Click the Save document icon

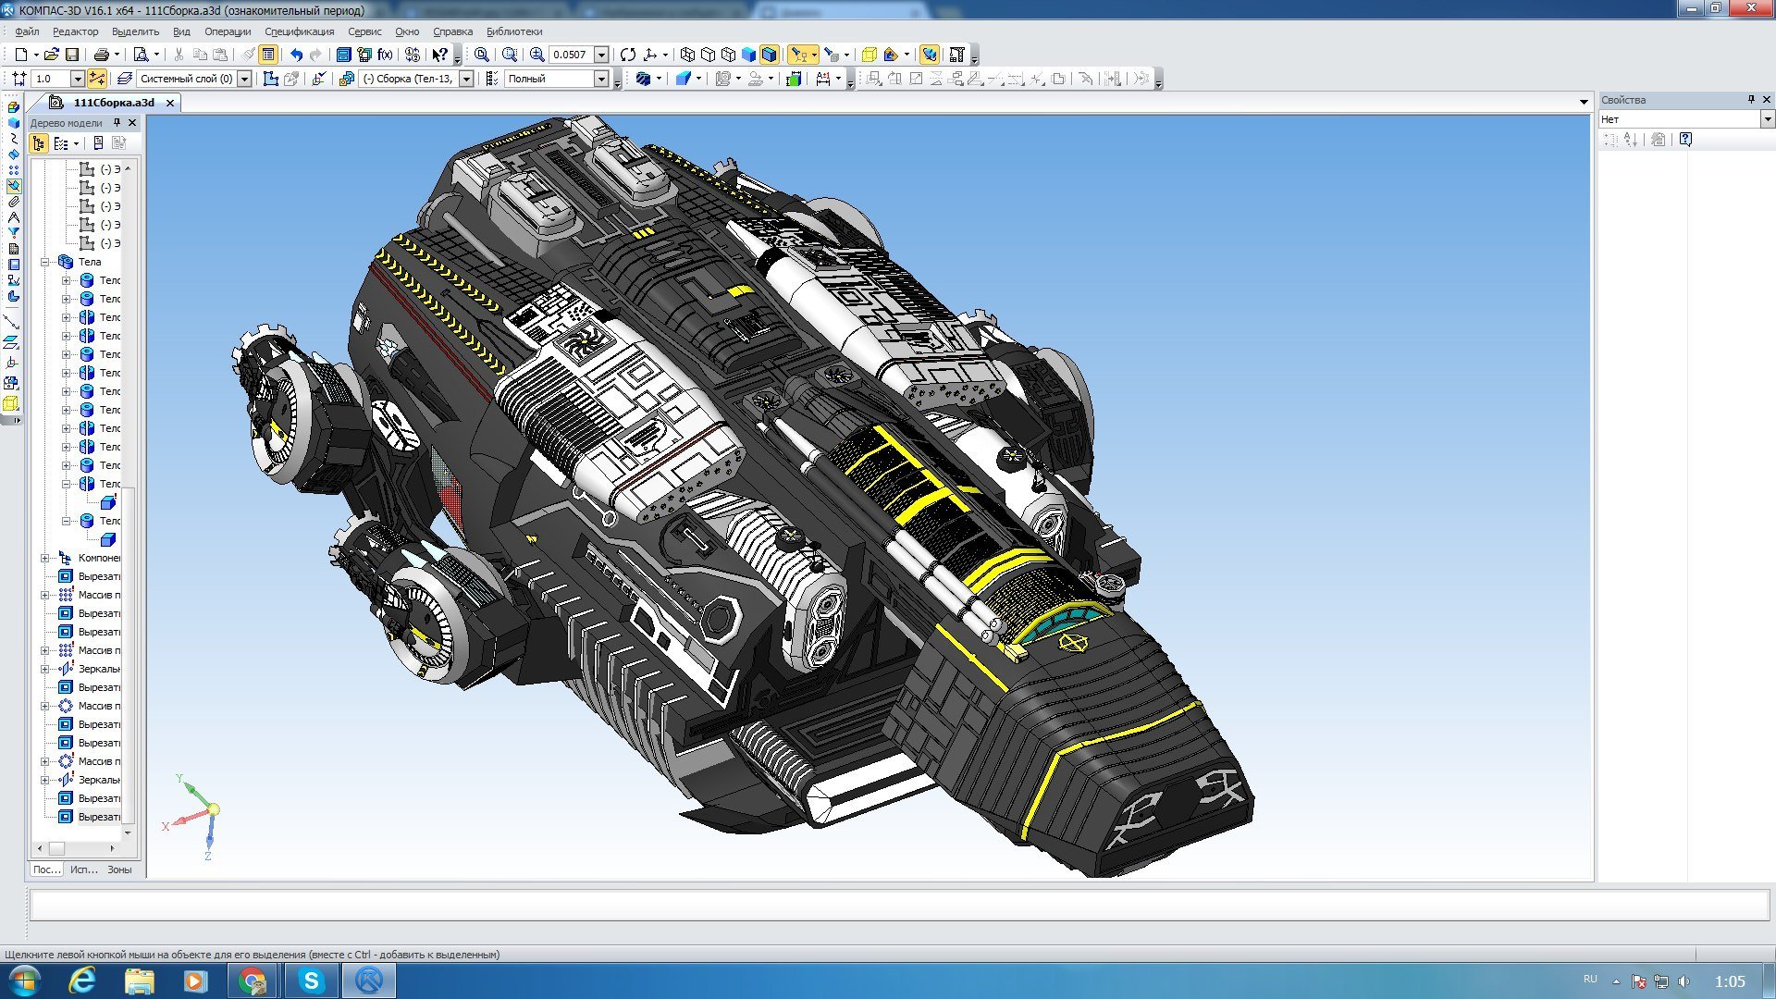72,55
